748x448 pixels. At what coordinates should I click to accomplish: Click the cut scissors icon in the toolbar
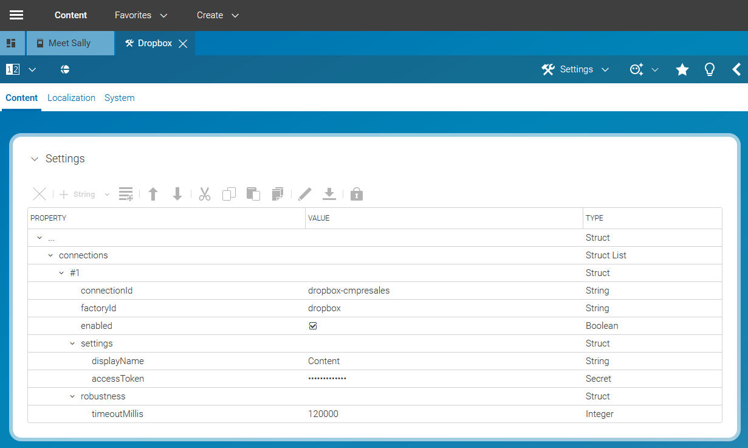pyautogui.click(x=204, y=195)
